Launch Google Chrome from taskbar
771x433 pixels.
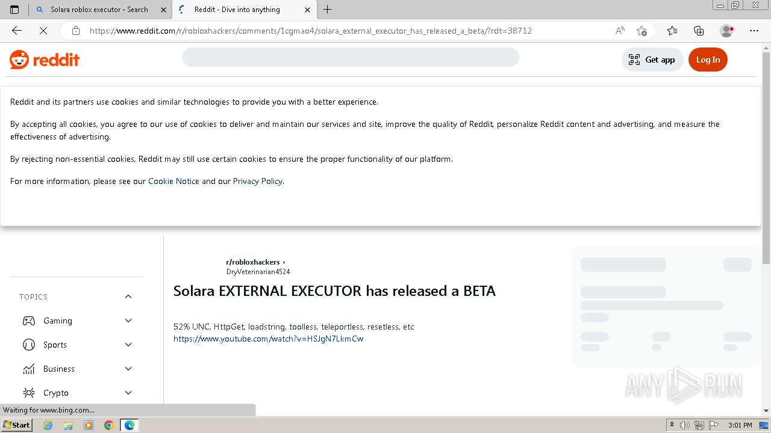coord(109,425)
